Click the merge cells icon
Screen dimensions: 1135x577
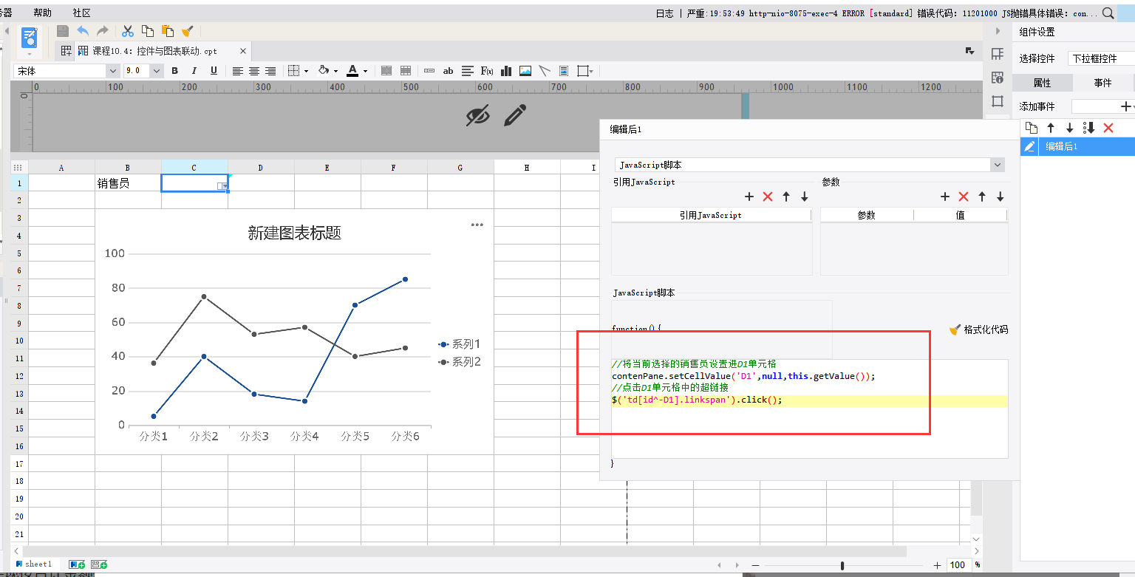[x=386, y=71]
